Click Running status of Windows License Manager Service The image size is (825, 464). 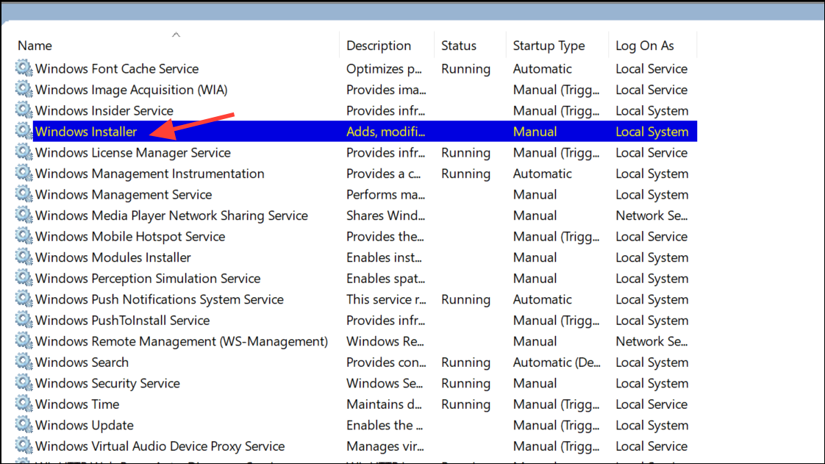[465, 153]
